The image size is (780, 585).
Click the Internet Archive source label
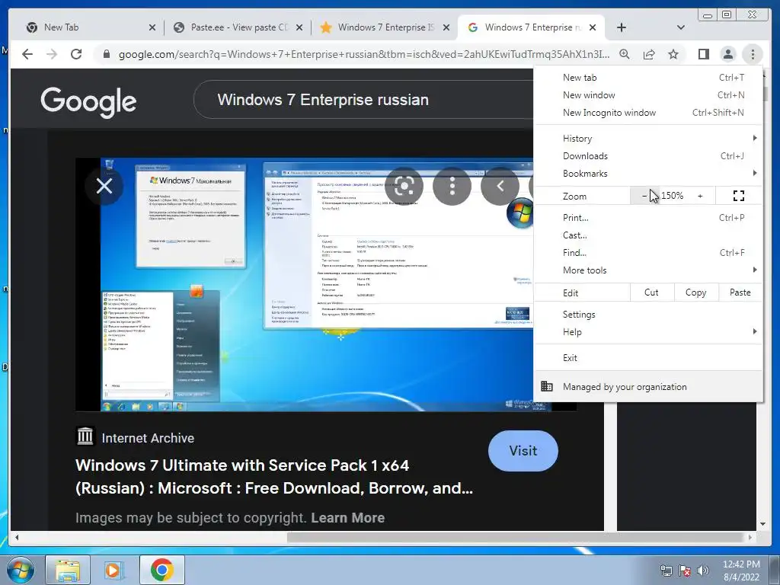point(148,438)
